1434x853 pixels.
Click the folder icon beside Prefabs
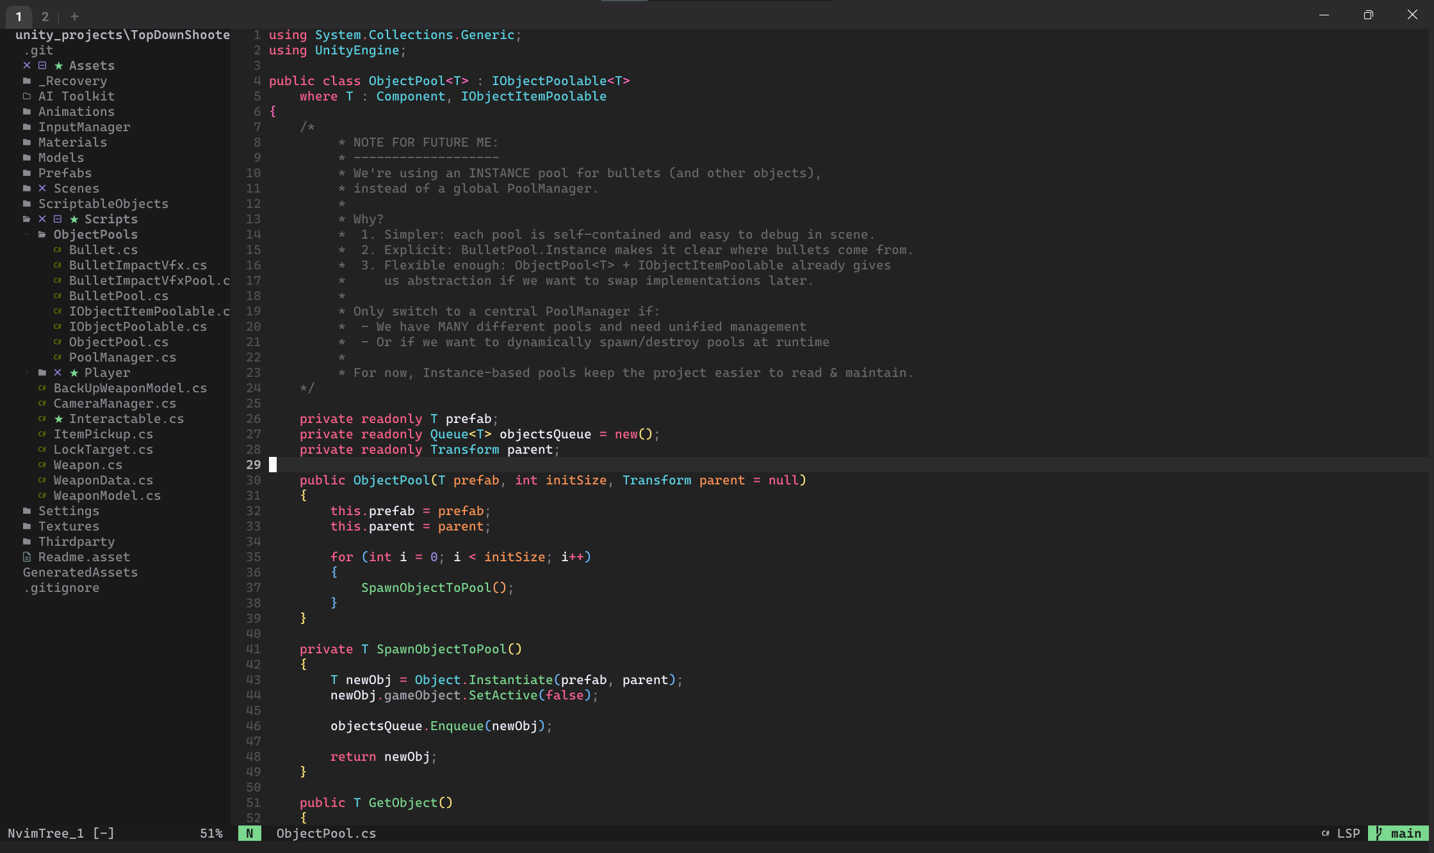point(27,173)
